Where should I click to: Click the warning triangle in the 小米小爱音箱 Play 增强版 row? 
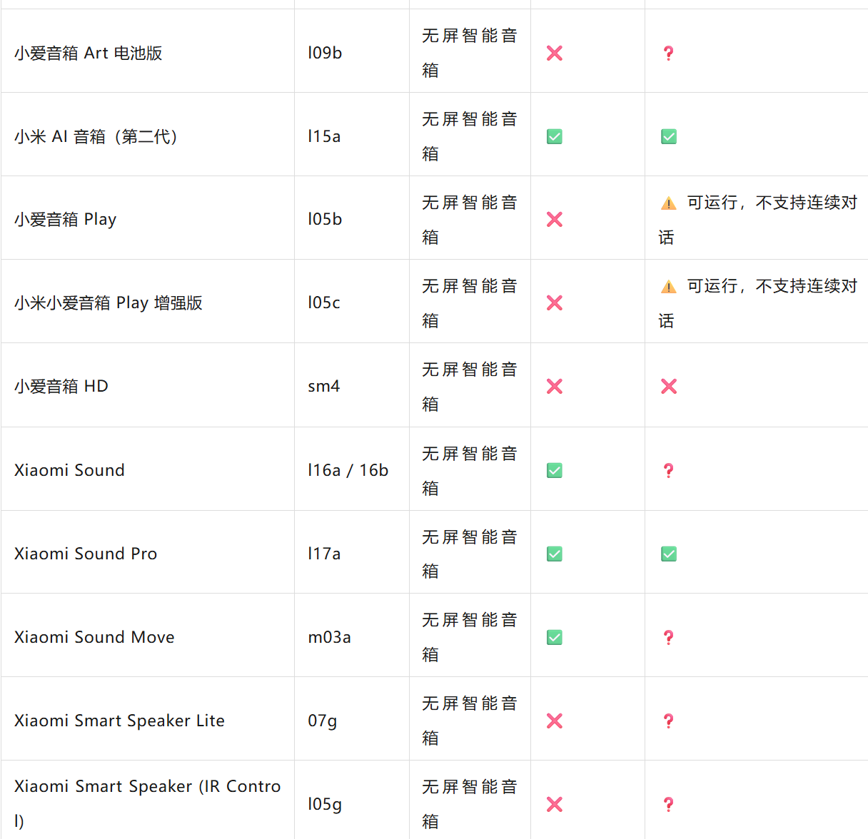(669, 287)
